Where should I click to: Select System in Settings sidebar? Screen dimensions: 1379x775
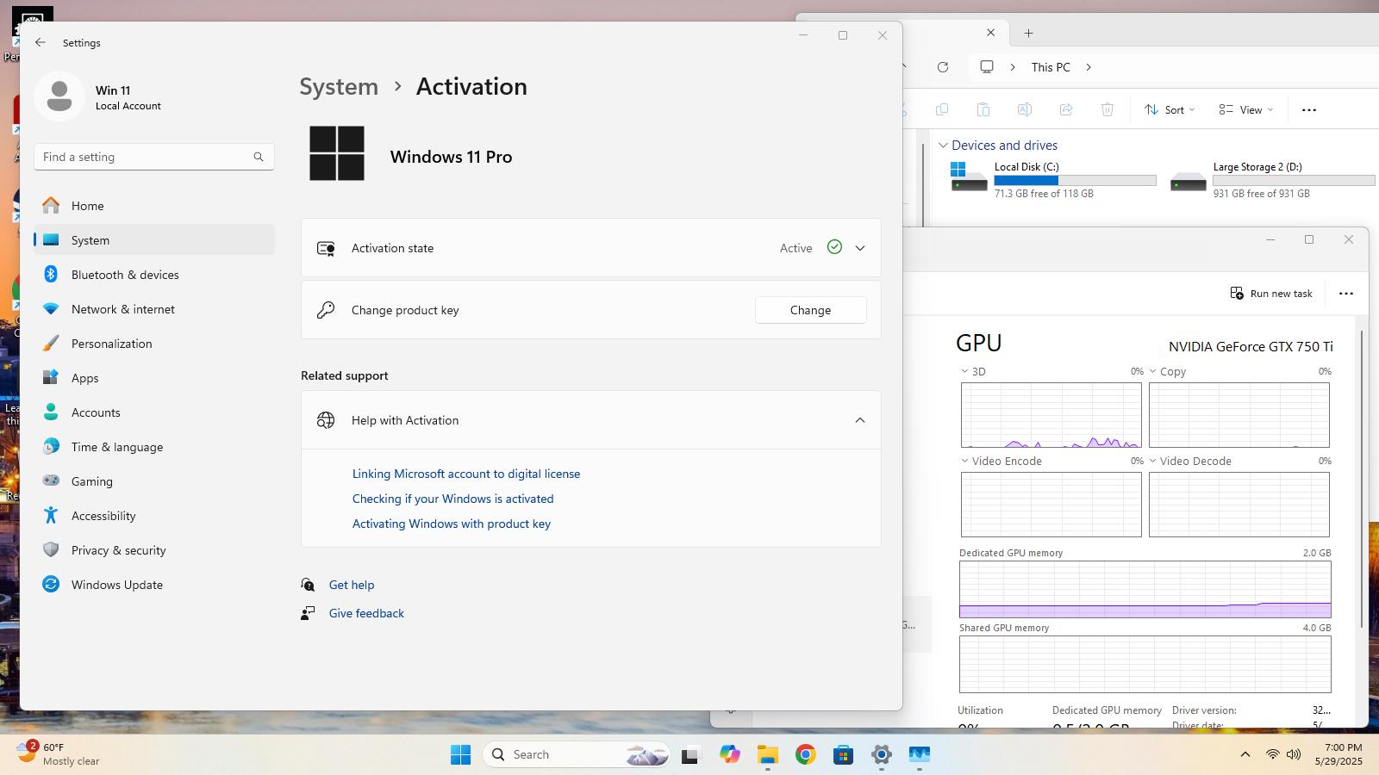pos(154,240)
